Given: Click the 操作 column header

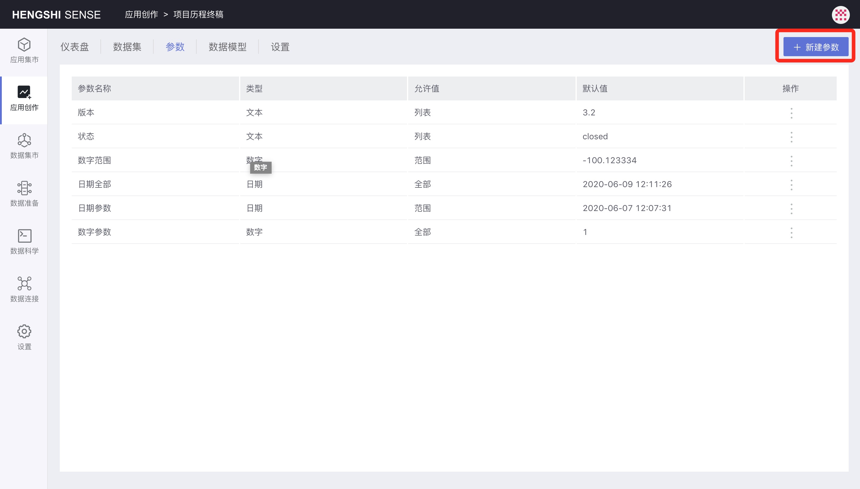Looking at the screenshot, I should coord(790,88).
